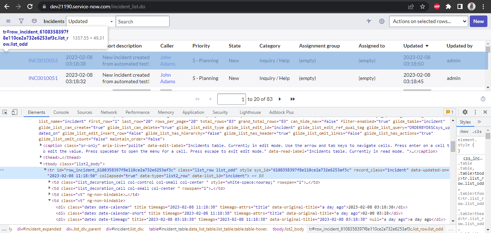This screenshot has width=491, height=233.
Task: Click the New incident button
Action: pos(478,21)
